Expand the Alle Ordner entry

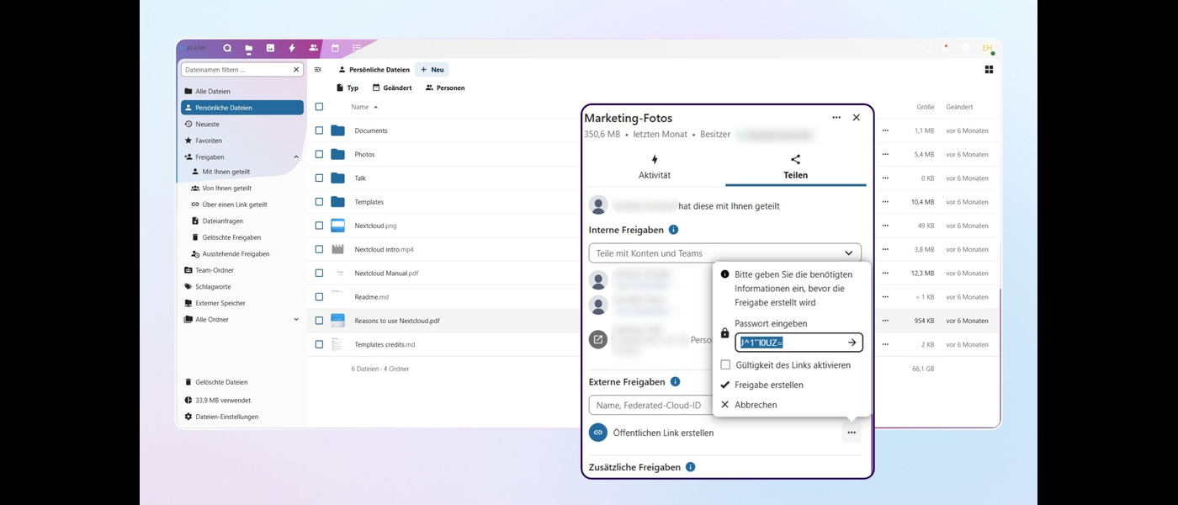[x=296, y=320]
